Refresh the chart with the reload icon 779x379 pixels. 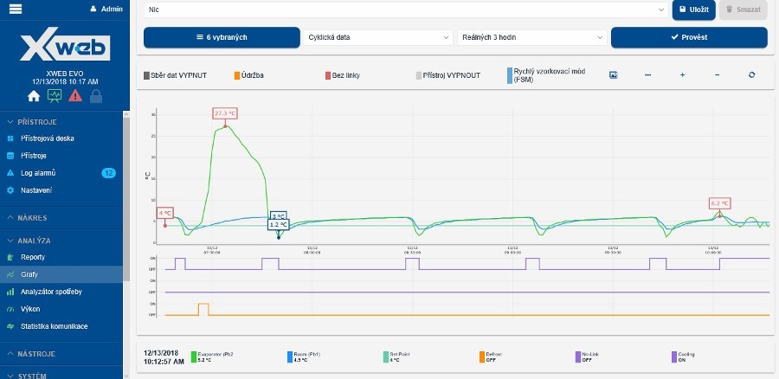[751, 75]
